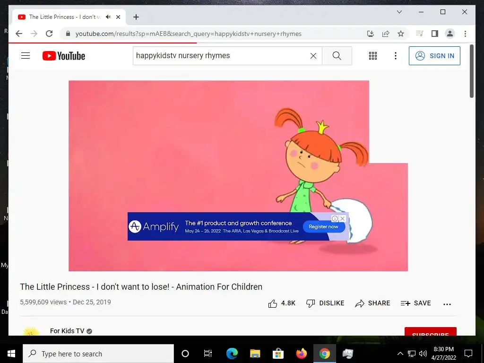Open the For Kids TV channel

(67, 331)
